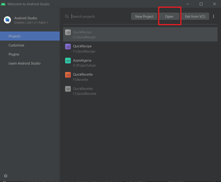The width and height of the screenshot is (221, 182).
Task: Click Get from VCS button
Action: (x=195, y=16)
